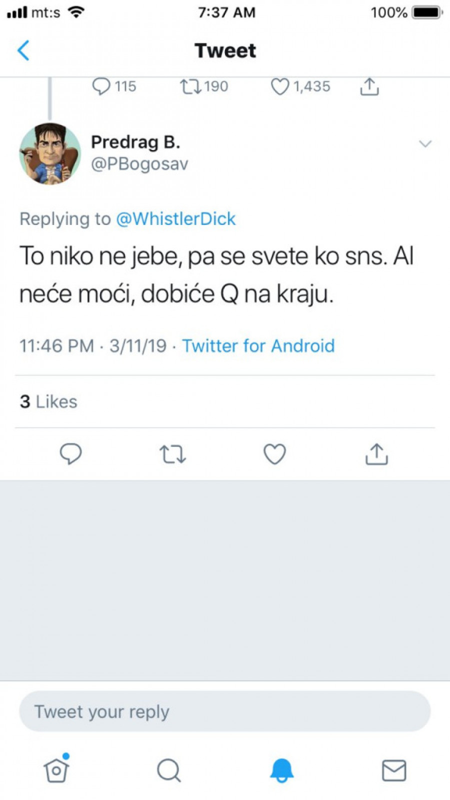Open the Notifications bell tab
This screenshot has width=450, height=800.
(x=281, y=770)
